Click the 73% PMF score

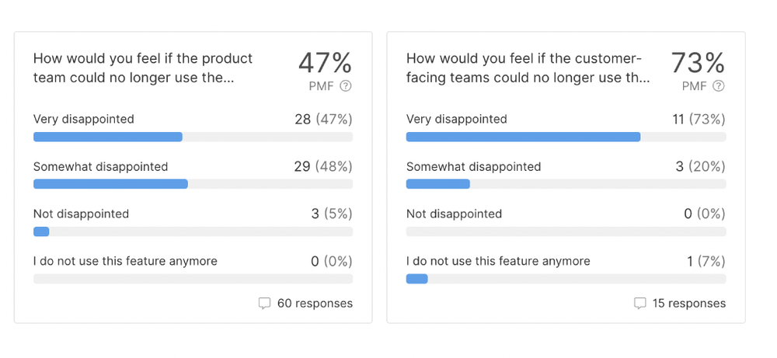click(x=698, y=62)
